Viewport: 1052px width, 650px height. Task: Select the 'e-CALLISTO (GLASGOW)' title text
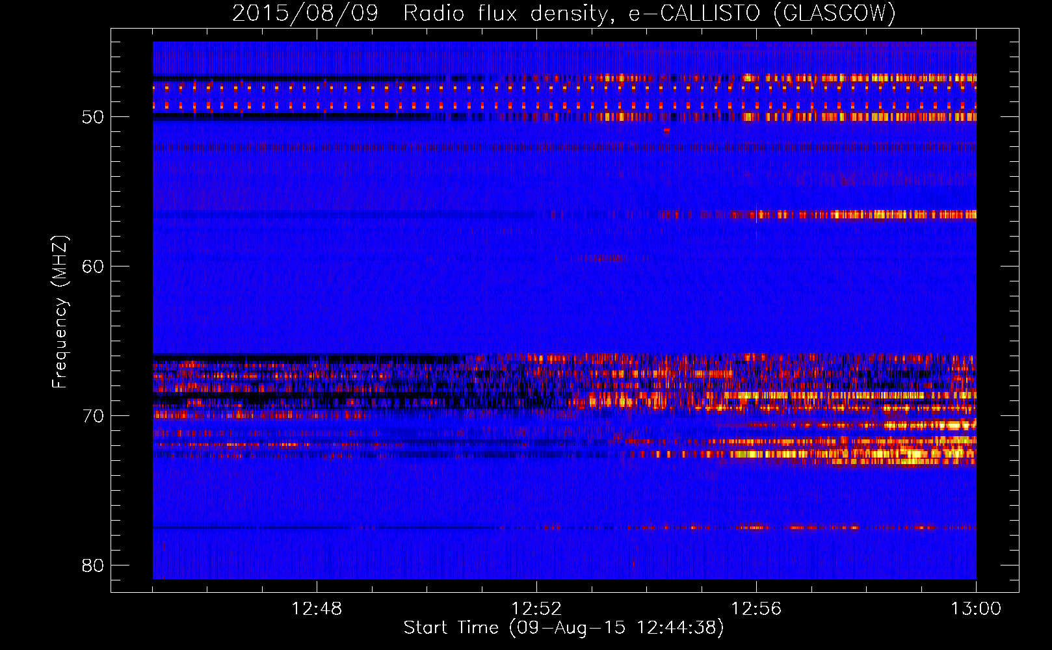[x=762, y=14]
